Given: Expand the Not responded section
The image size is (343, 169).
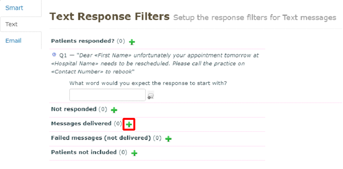Looking at the screenshot, I should click(x=73, y=109).
